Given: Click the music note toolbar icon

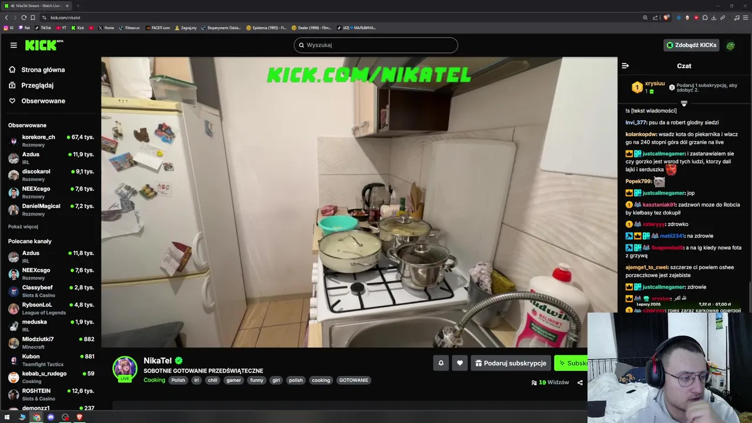Looking at the screenshot, I should pyautogui.click(x=737, y=18).
